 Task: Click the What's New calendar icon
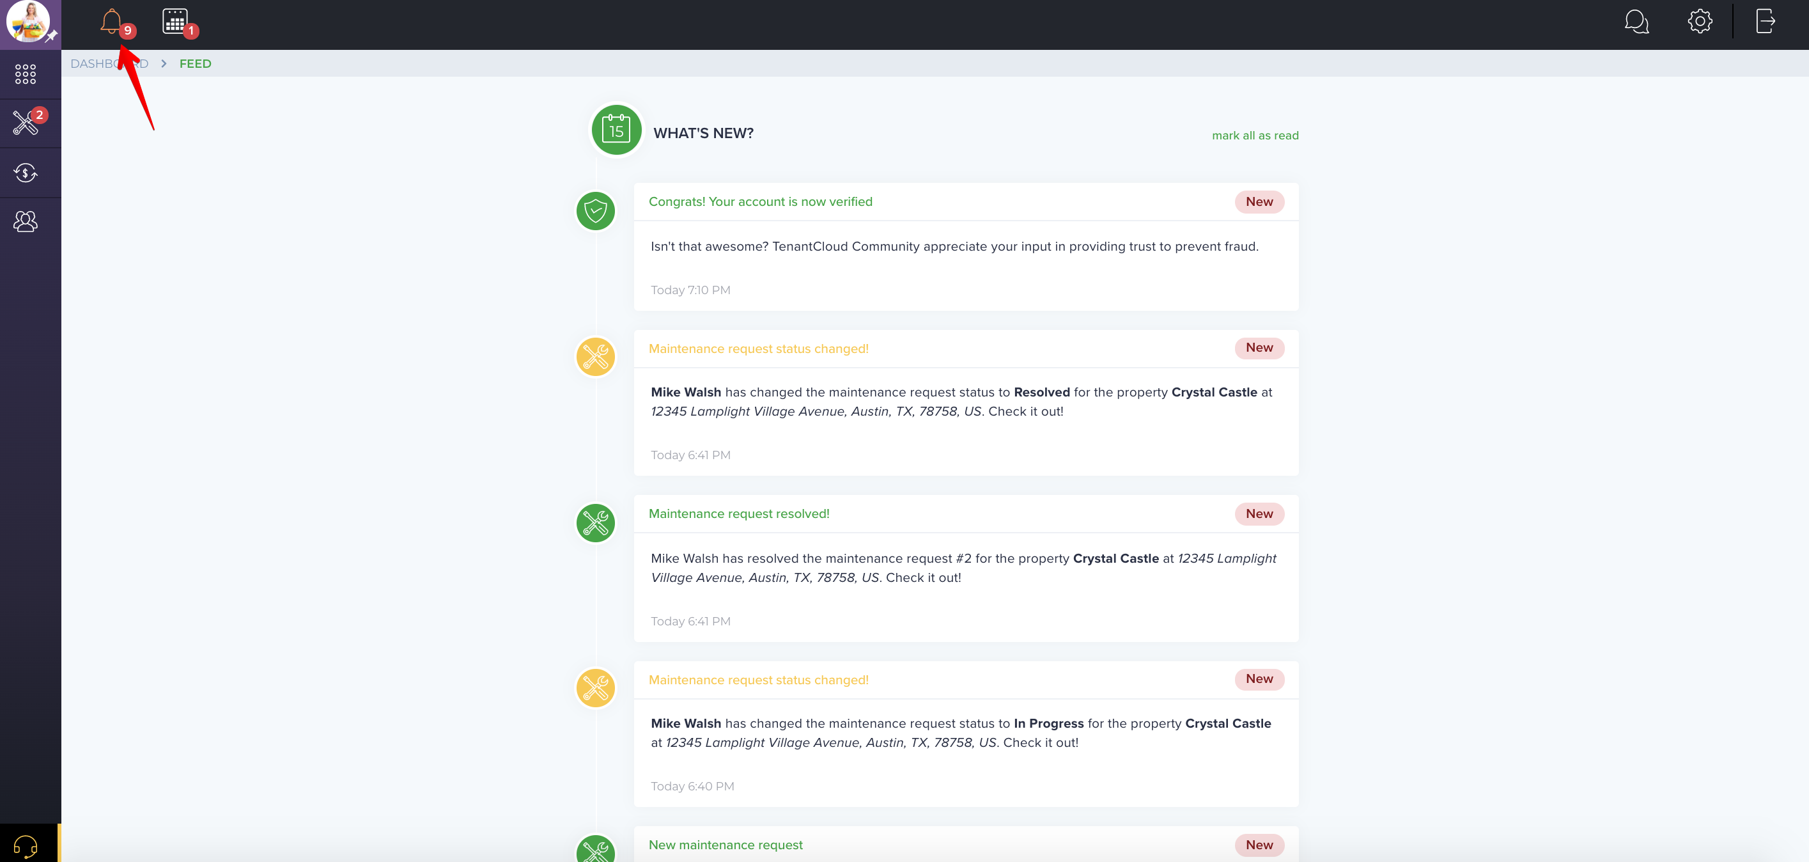click(x=616, y=130)
